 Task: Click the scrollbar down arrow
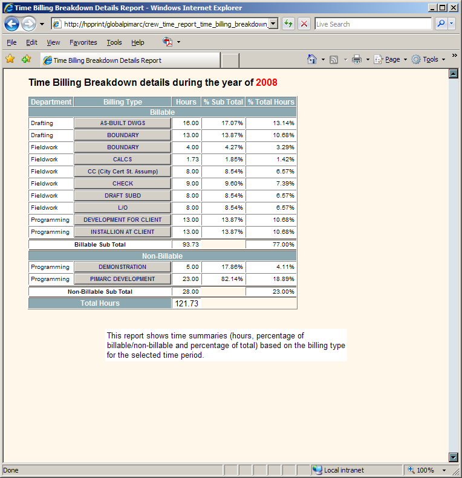coord(454,457)
